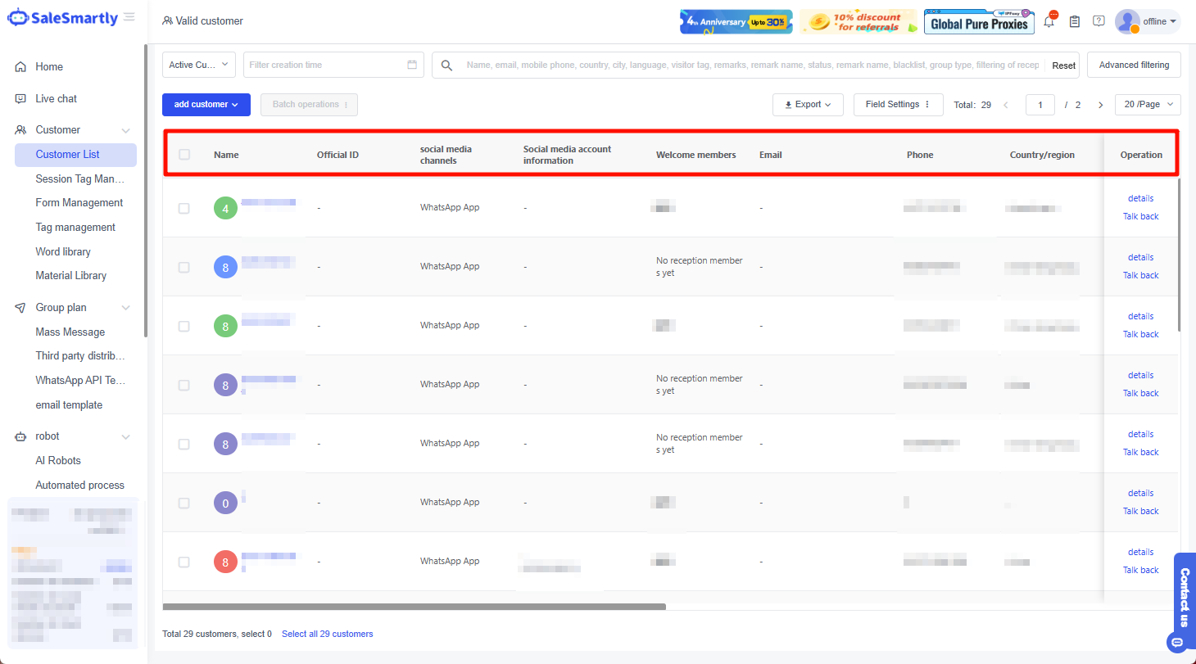This screenshot has width=1196, height=664.
Task: Click the horizontal table scrollbar
Action: click(414, 607)
